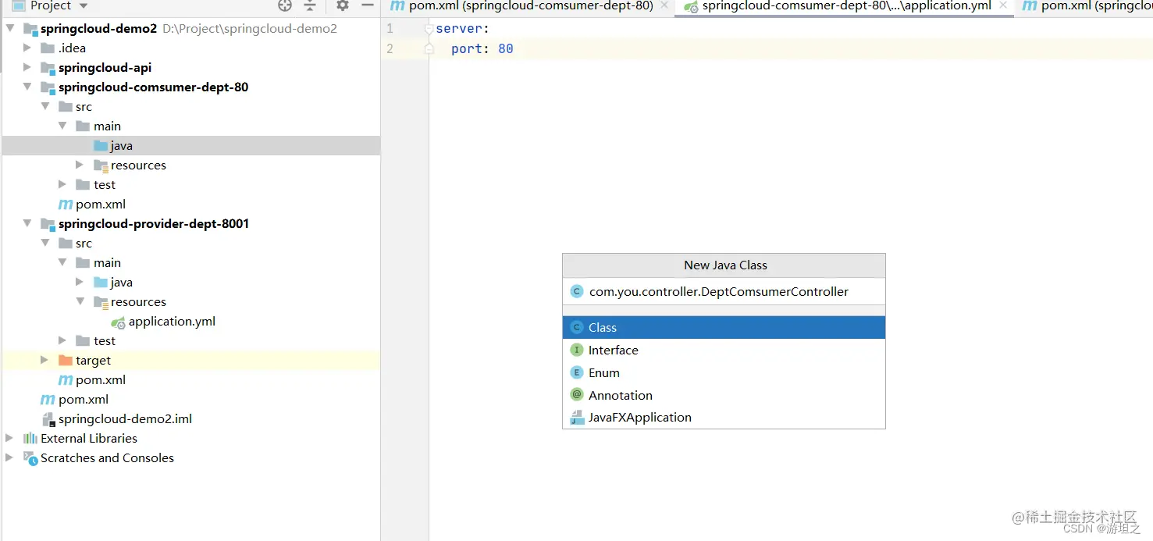1153x541 pixels.
Task: Click the locate-in-project crosshair icon
Action: coord(285,5)
